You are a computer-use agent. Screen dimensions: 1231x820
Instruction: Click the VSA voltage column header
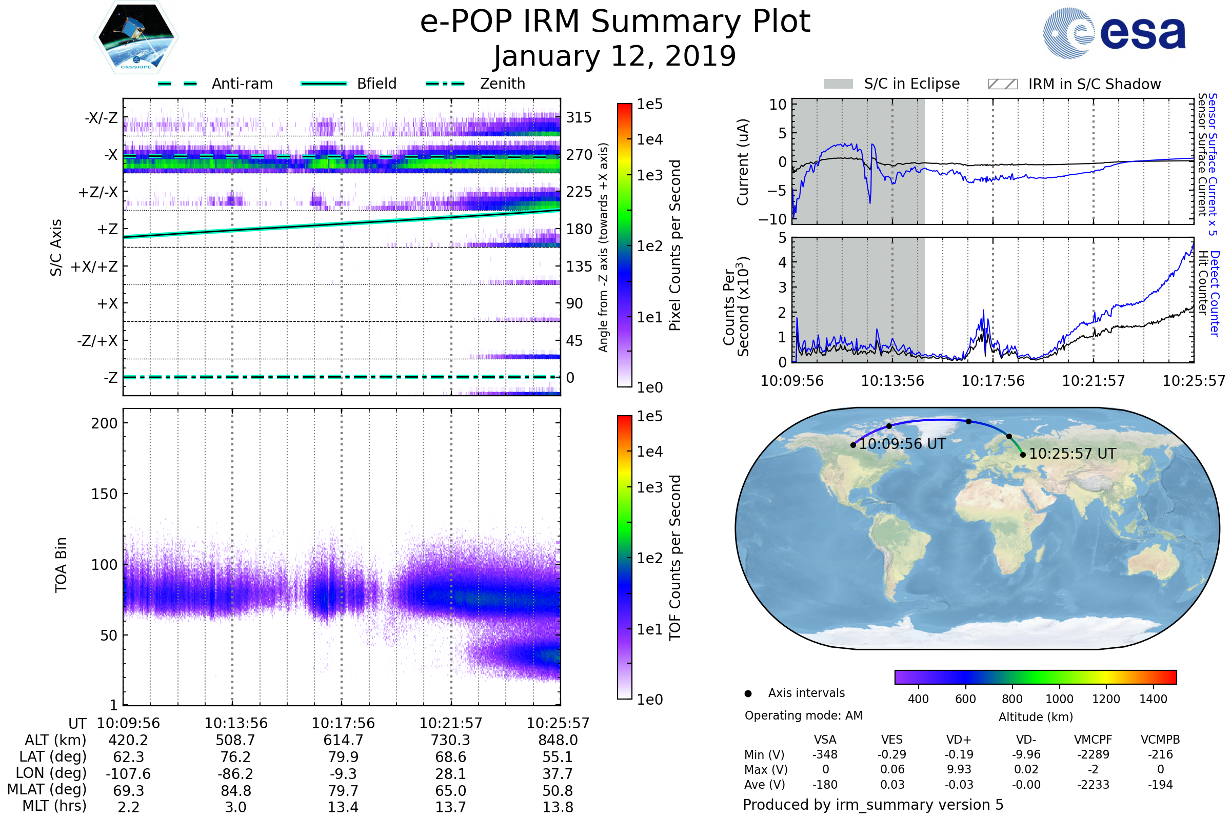tap(825, 740)
